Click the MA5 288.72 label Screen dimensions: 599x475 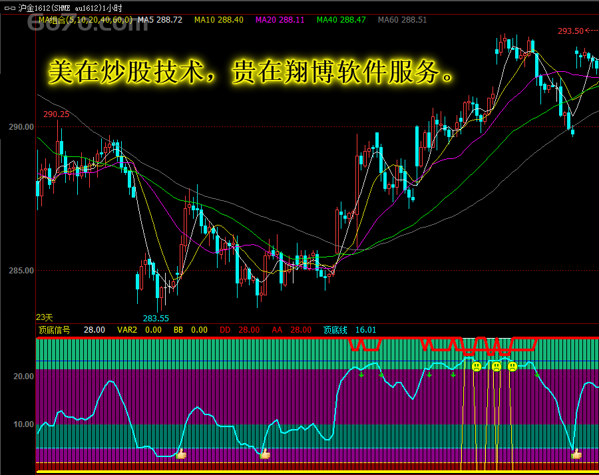160,20
